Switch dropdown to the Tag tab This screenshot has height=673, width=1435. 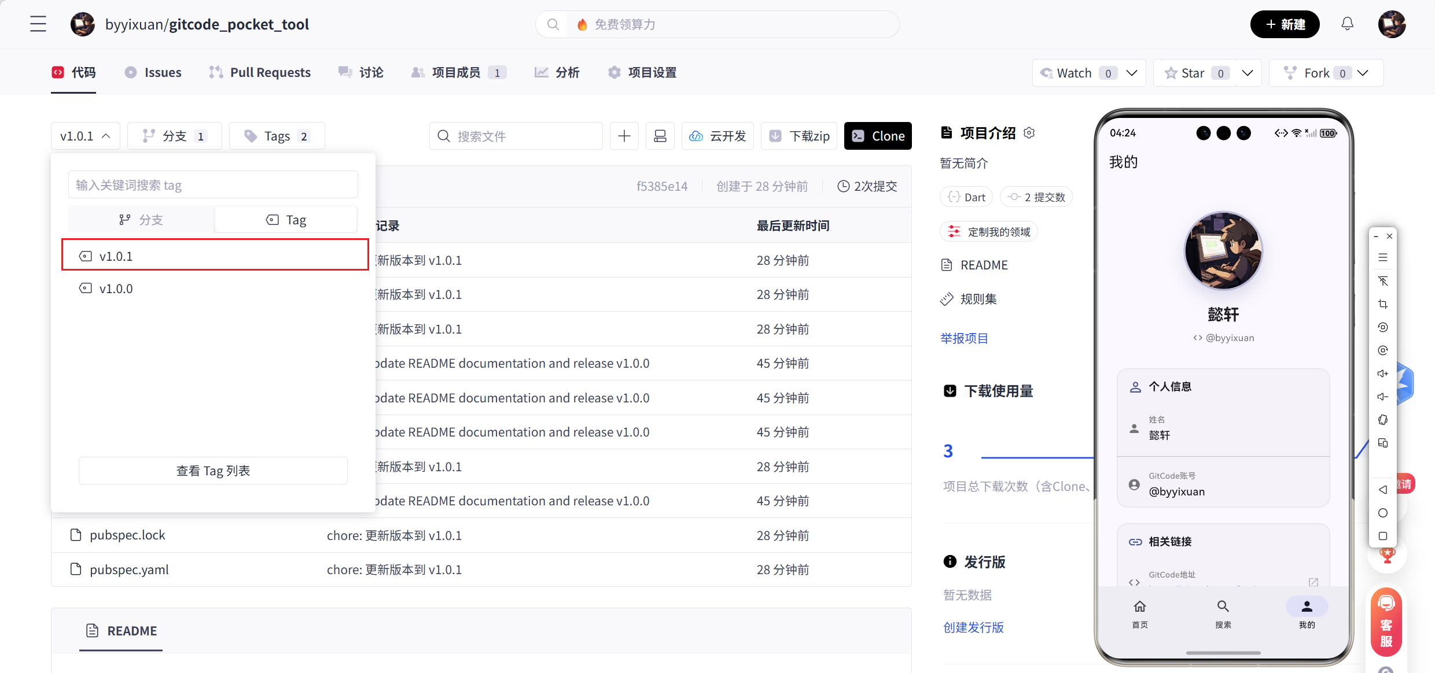coord(286,220)
